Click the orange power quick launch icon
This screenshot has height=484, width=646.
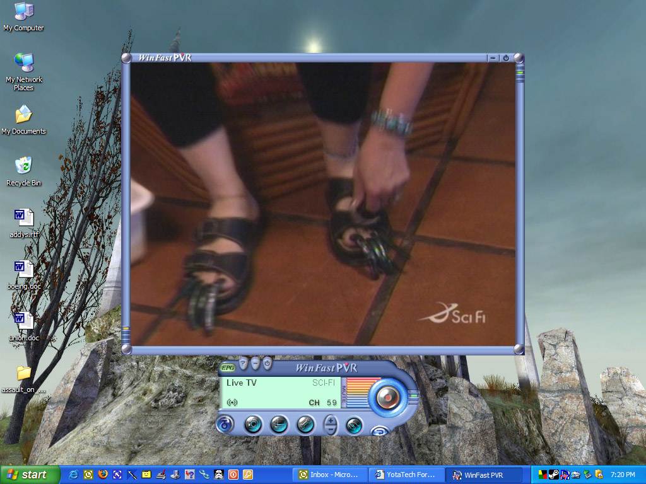(233, 475)
